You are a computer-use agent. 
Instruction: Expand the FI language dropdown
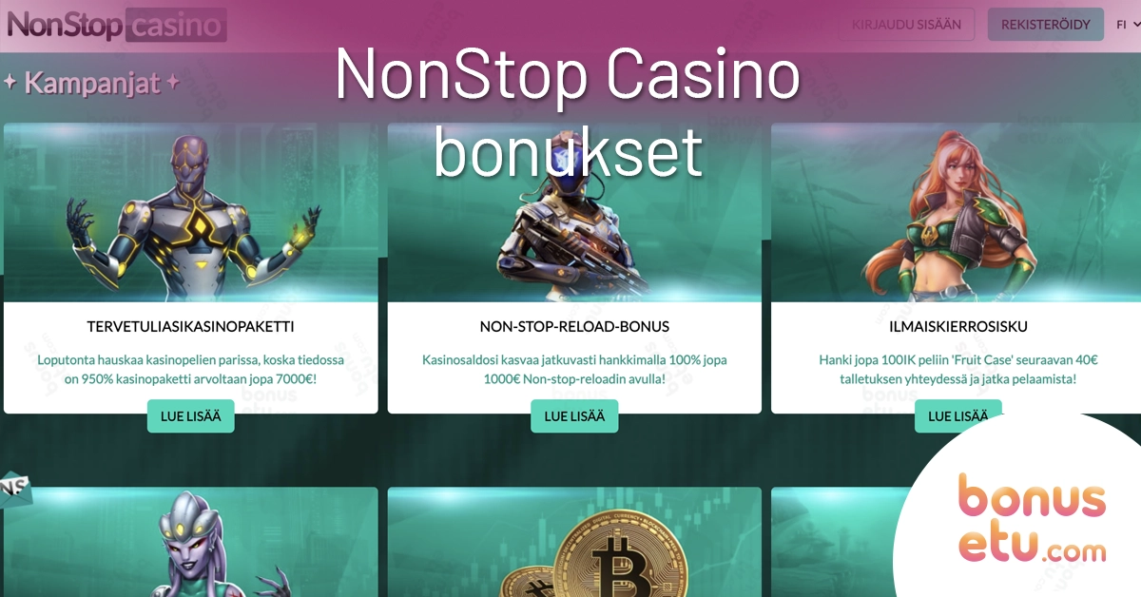pos(1128,25)
